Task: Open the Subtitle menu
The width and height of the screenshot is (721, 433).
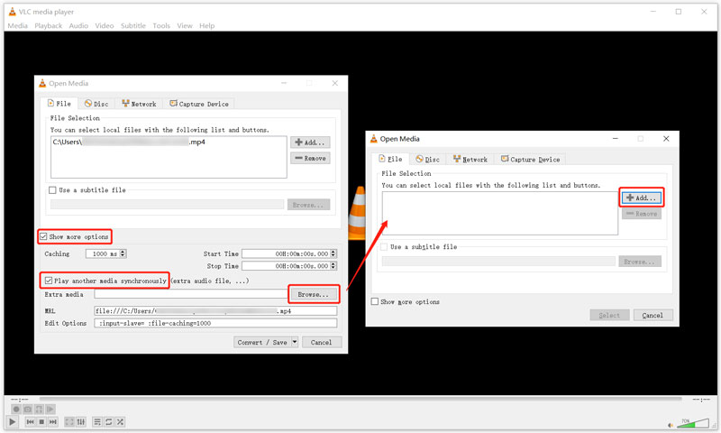Action: [x=133, y=26]
